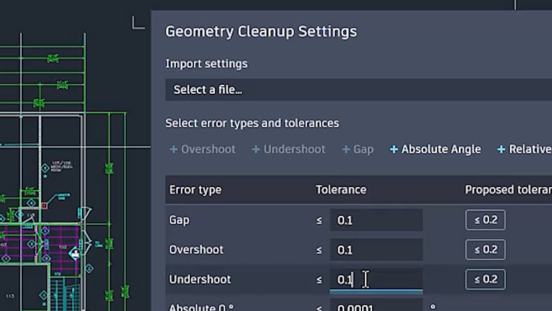Add the Gap error type

point(358,149)
